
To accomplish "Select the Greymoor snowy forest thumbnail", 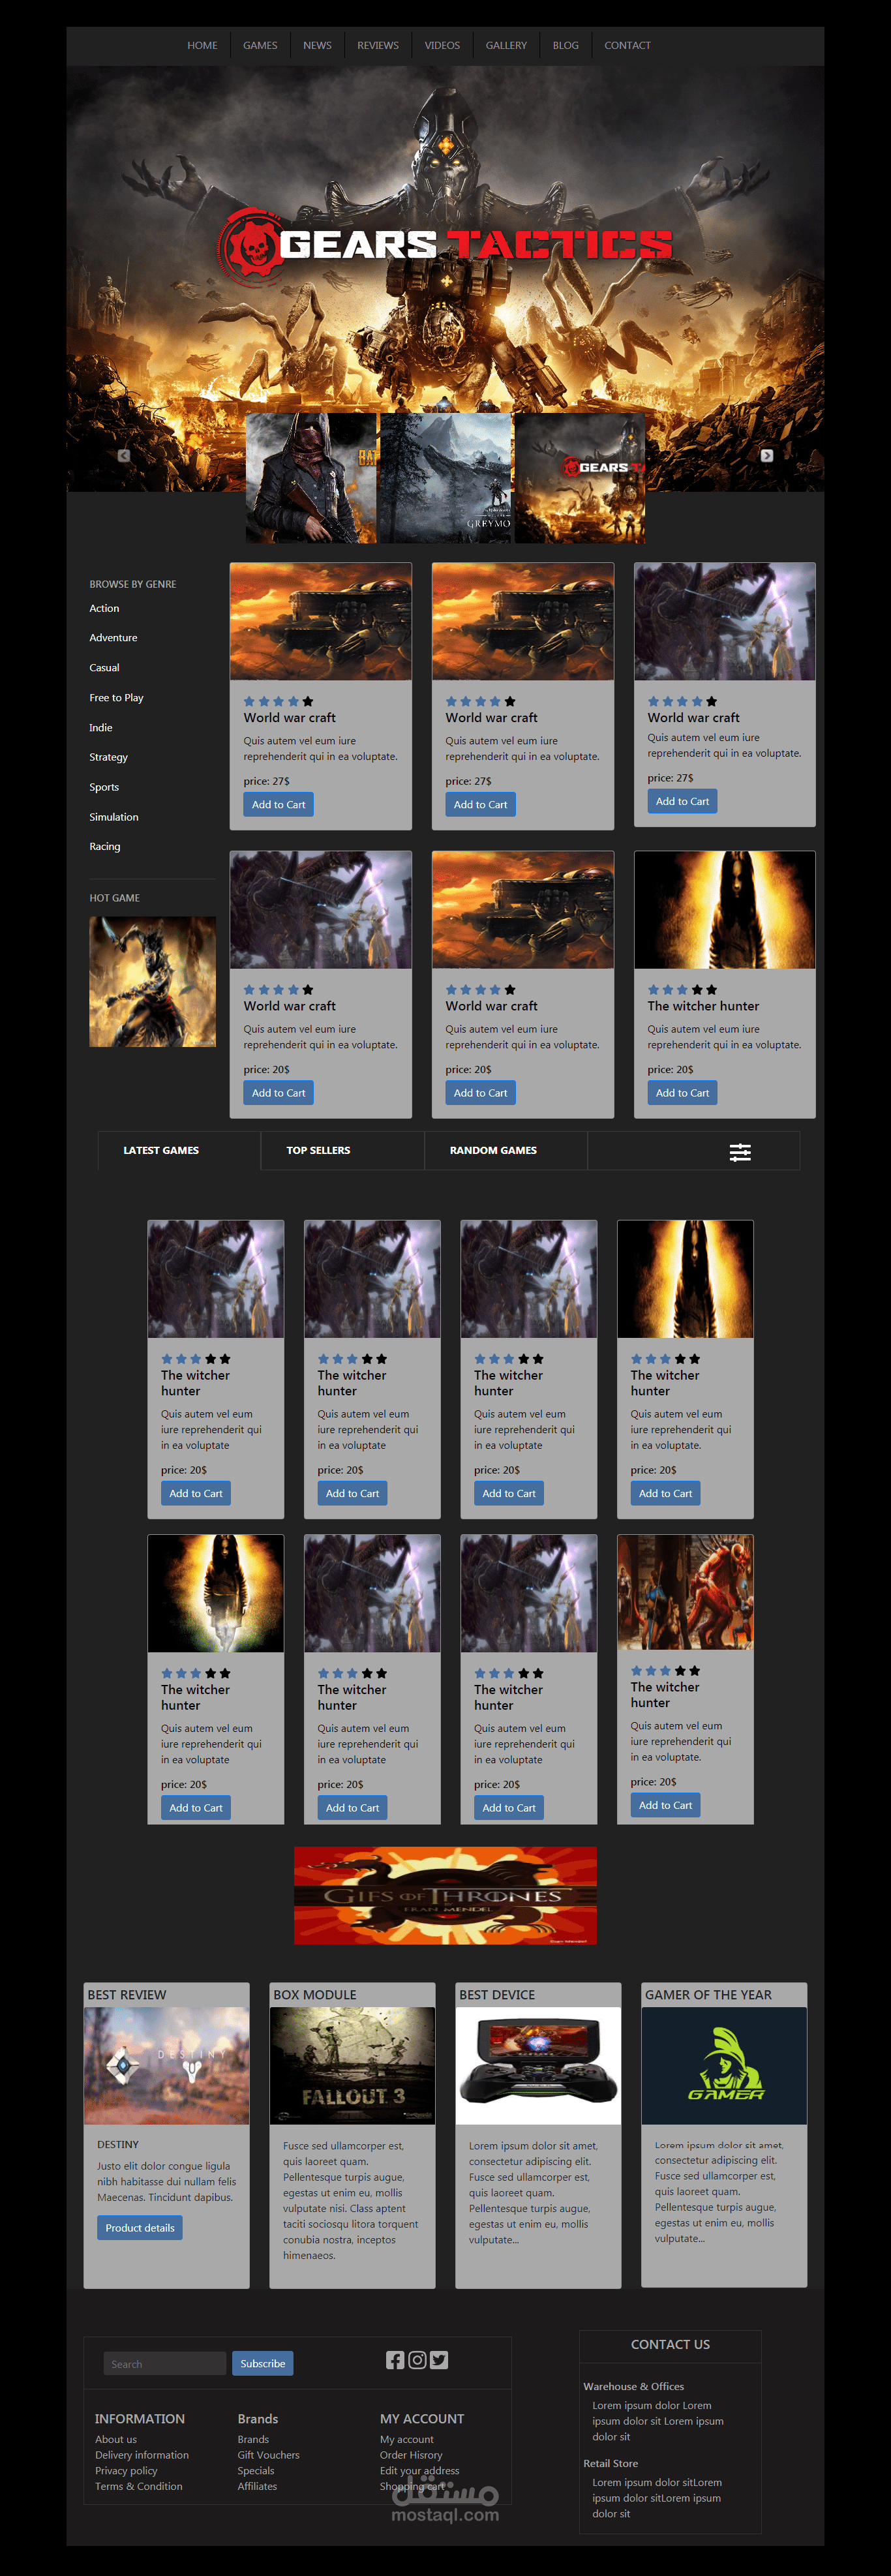I will (x=446, y=478).
